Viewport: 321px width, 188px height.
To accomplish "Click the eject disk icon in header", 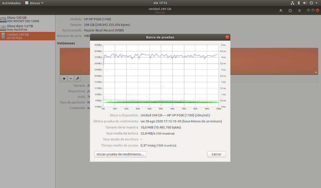I will [x=281, y=10].
